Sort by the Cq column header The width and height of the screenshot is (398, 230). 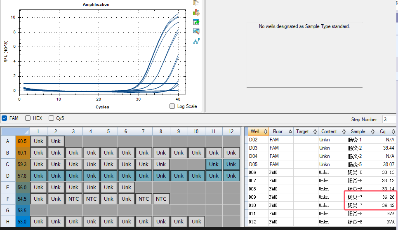(x=386, y=131)
